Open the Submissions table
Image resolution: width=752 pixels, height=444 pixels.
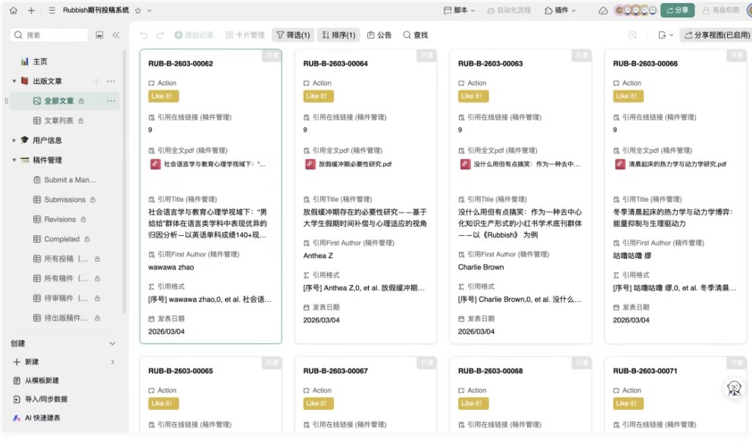66,199
